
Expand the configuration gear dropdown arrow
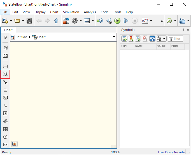81,21
